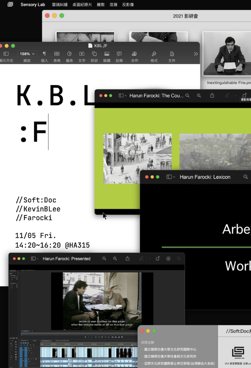Viewport: 251px width, 368px height.
Task: Click the //Soft:Doc text line
Action: tap(36, 200)
